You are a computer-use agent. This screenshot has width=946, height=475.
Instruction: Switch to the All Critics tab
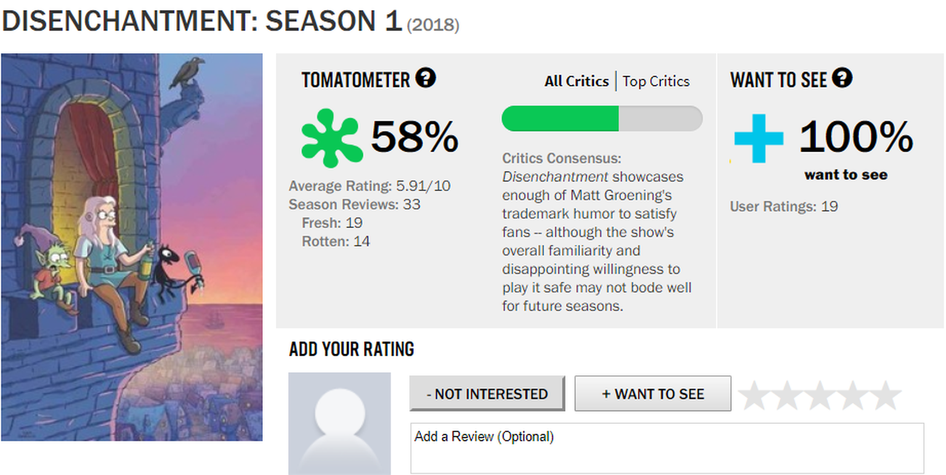click(x=576, y=81)
